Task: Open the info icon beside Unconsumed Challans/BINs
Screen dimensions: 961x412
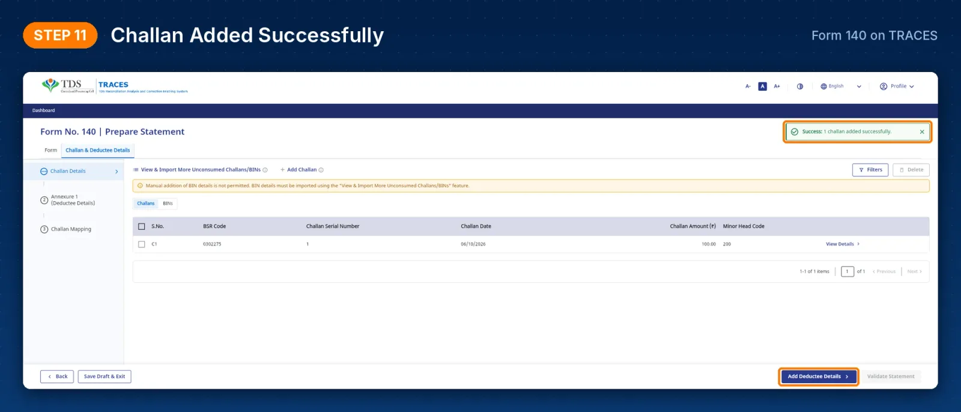Action: tap(265, 170)
